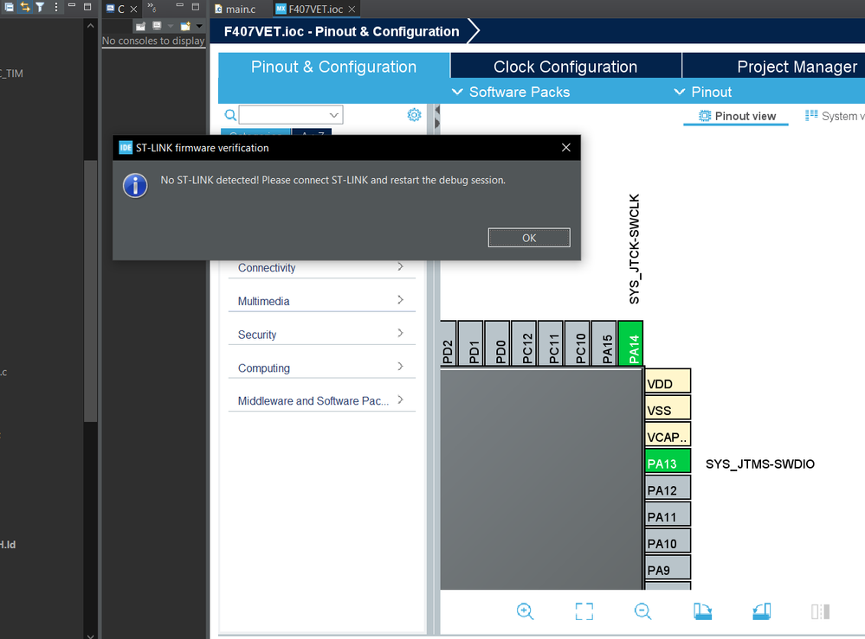Collapse all in project explorer

click(x=9, y=7)
